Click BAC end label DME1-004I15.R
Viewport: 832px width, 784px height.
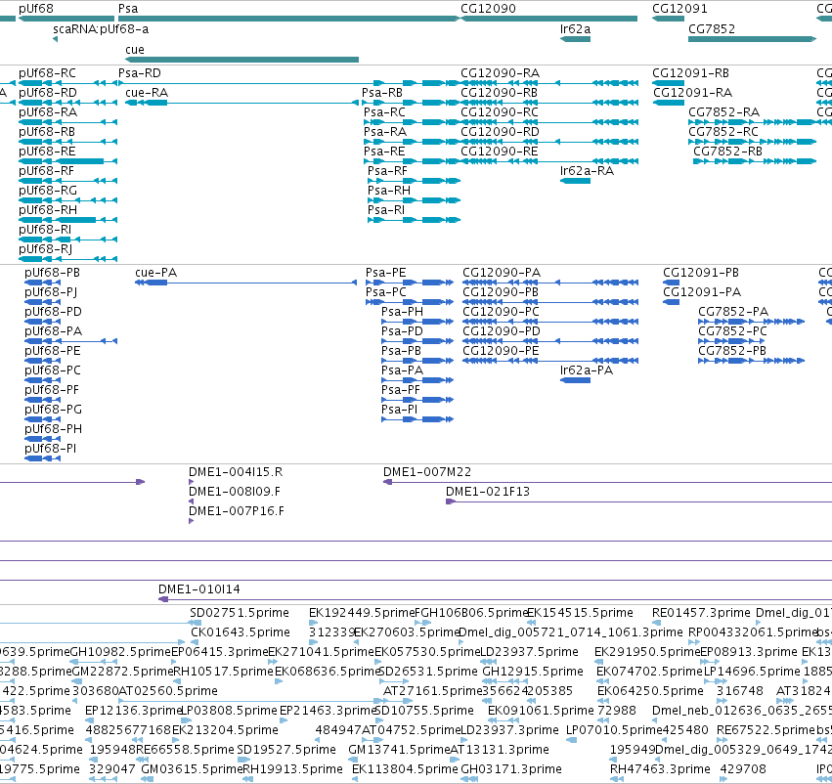click(x=236, y=472)
